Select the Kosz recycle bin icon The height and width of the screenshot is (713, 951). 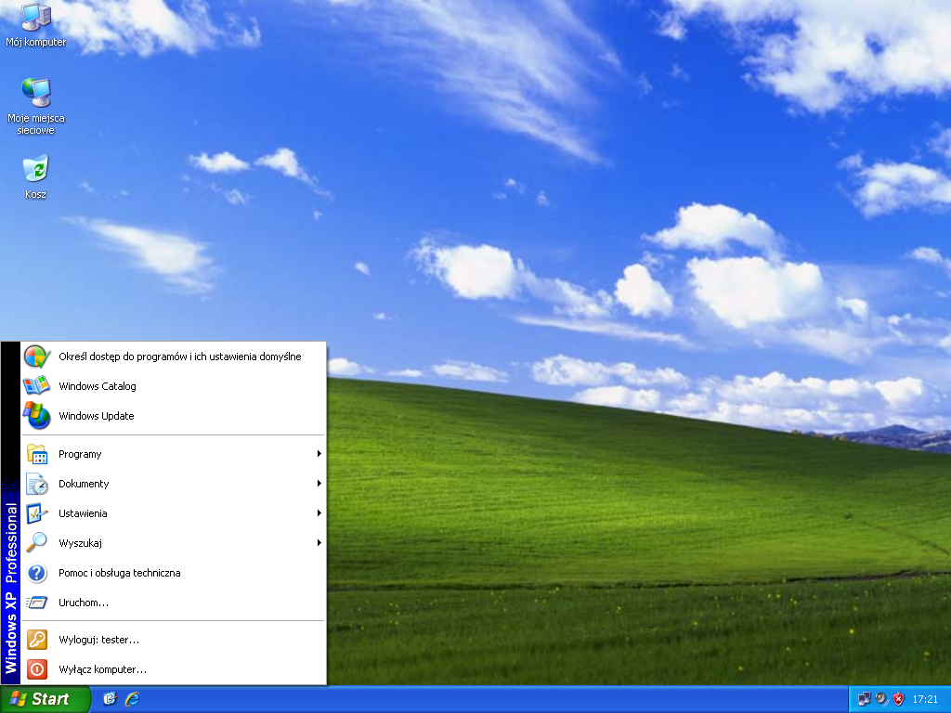[36, 176]
